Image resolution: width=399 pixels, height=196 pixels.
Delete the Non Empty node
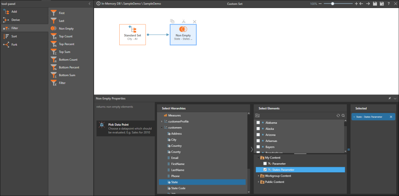point(195,22)
